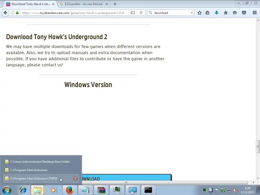Image resolution: width=260 pixels, height=195 pixels.
Task: Open the clock showing 8:28
Action: [247, 190]
